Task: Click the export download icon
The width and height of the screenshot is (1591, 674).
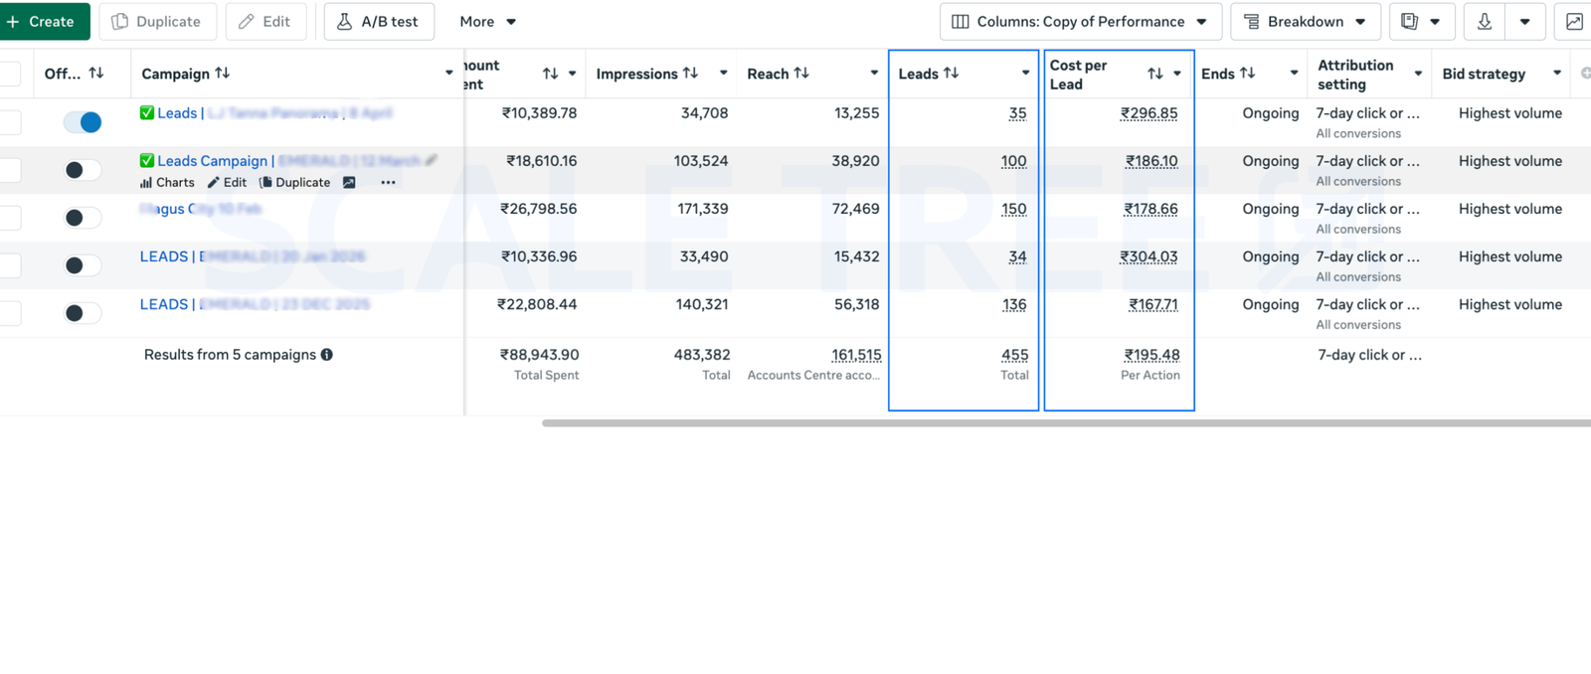Action: coord(1485,21)
